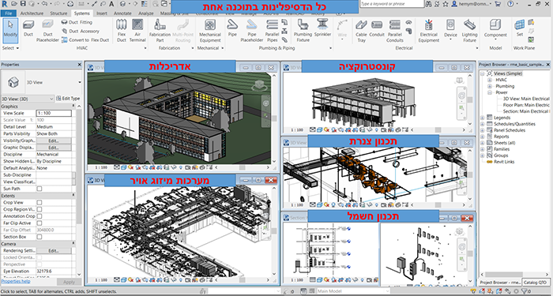553x296 pixels.
Task: Check the Section Box option
Action: pyautogui.click(x=39, y=237)
